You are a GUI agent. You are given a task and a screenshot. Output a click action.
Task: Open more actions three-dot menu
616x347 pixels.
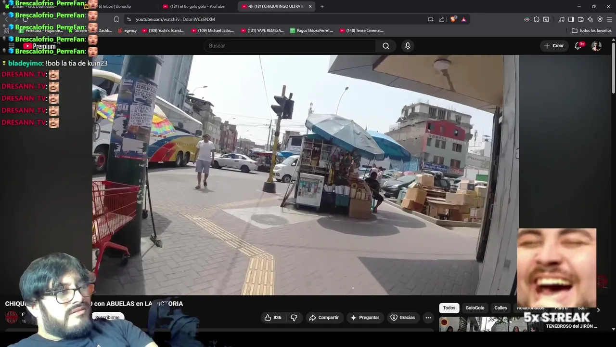point(428,318)
